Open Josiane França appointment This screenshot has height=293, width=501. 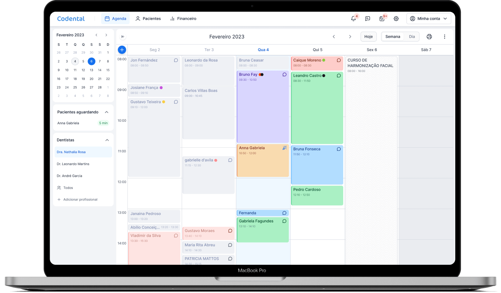click(x=154, y=90)
